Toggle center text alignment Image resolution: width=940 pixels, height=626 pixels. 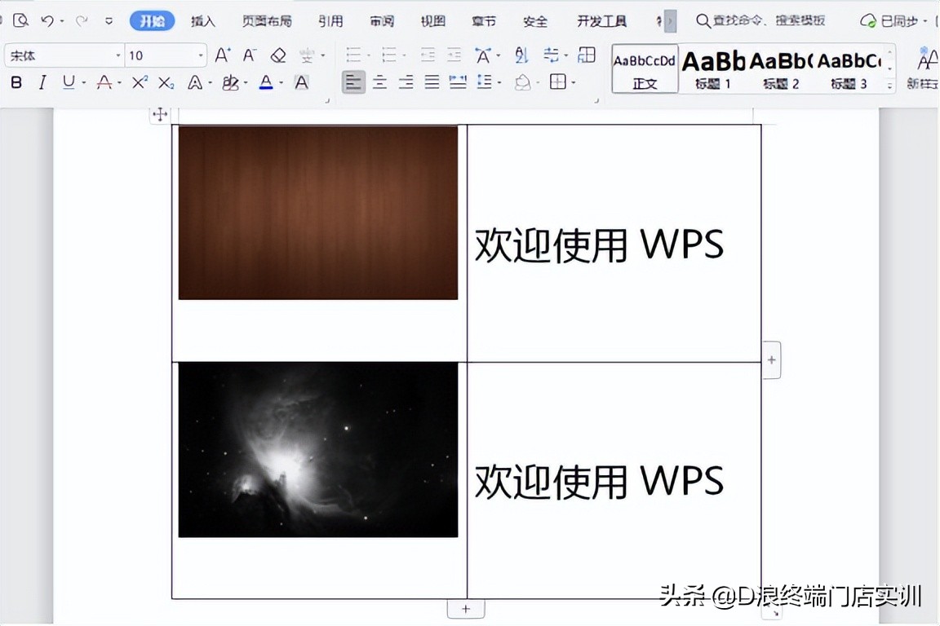point(379,82)
